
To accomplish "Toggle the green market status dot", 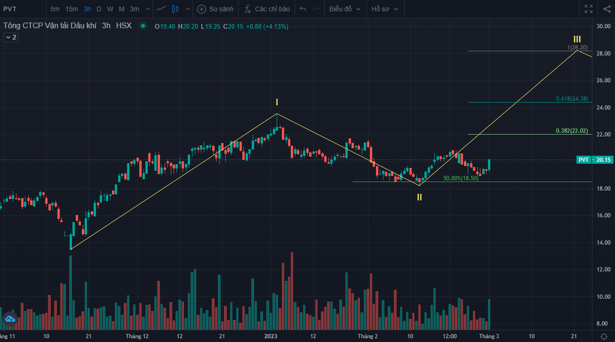I will pyautogui.click(x=143, y=26).
